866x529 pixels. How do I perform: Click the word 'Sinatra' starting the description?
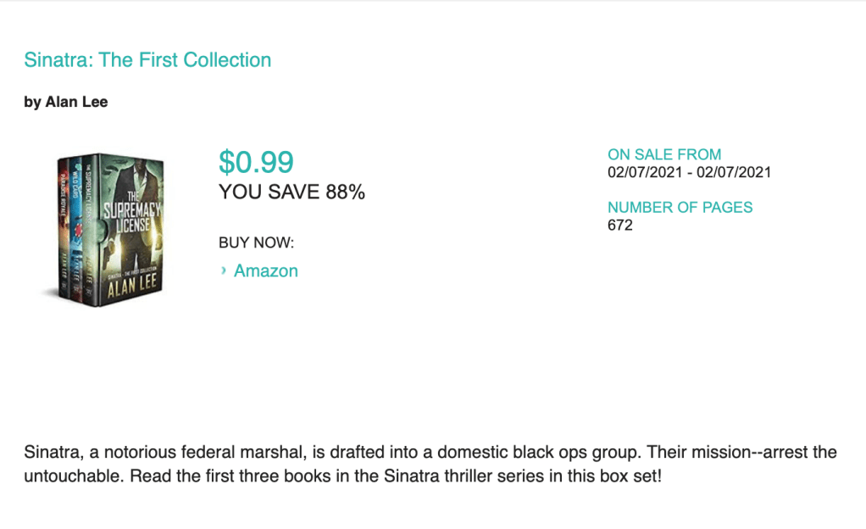49,452
